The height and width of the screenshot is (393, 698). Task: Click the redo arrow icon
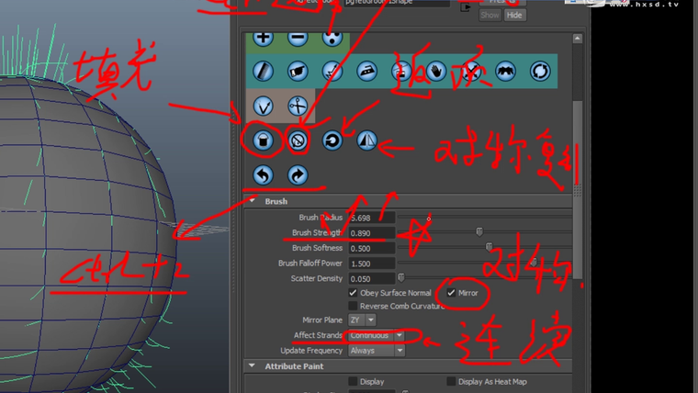point(298,174)
